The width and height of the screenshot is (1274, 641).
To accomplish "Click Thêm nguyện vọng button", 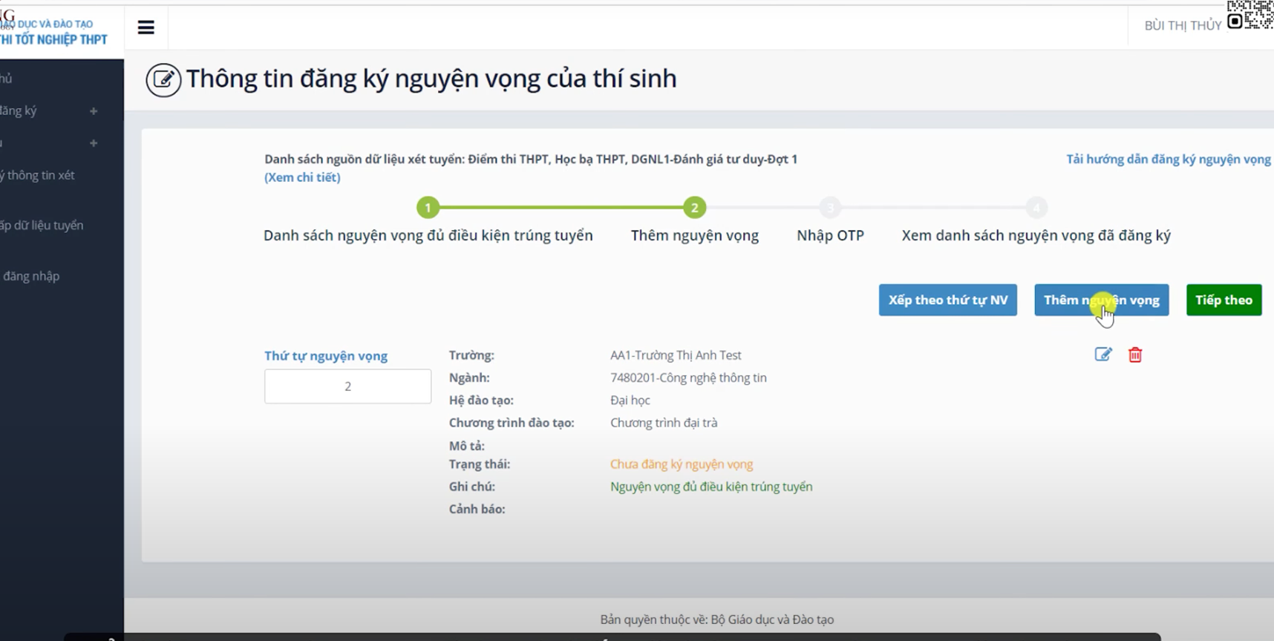I will pos(1102,300).
